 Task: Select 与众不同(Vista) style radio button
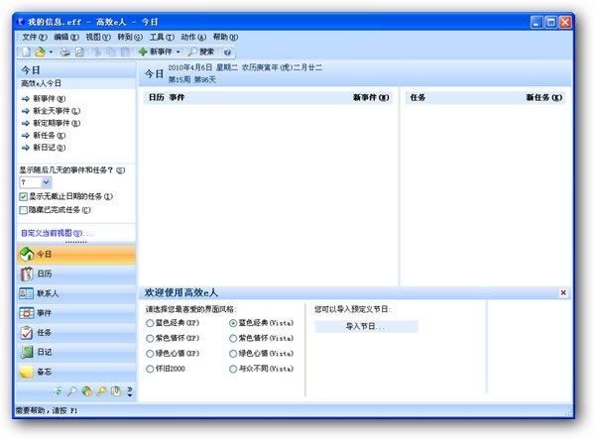[233, 369]
